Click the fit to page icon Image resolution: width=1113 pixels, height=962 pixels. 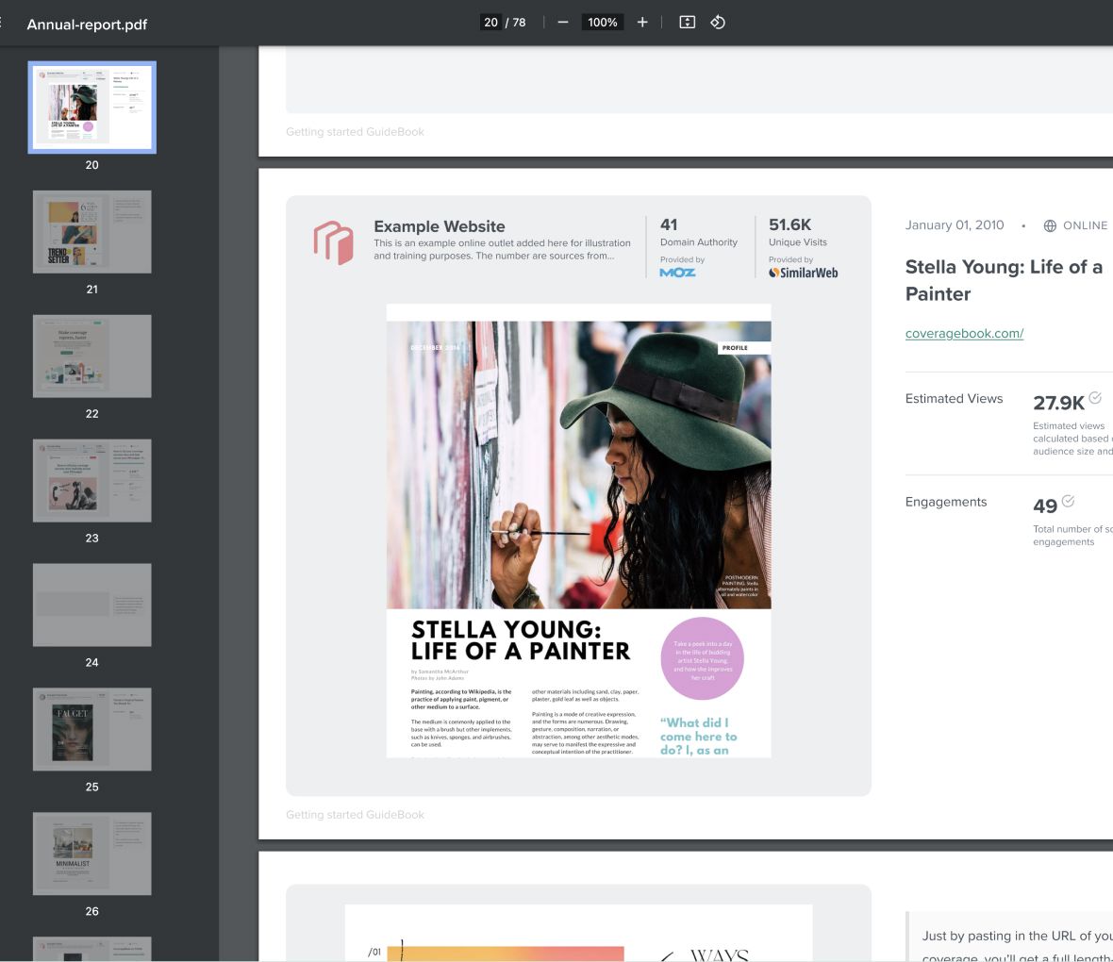(x=687, y=22)
